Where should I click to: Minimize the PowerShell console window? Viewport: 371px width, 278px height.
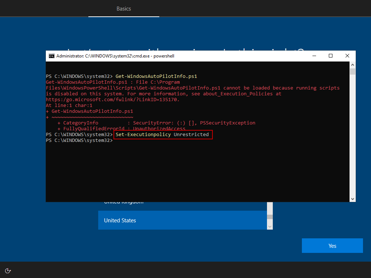tap(314, 56)
